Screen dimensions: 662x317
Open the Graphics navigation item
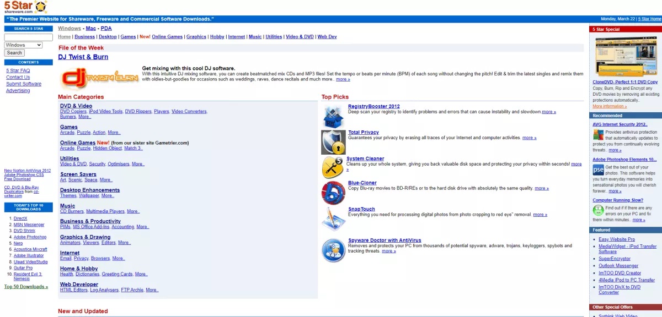coord(196,37)
